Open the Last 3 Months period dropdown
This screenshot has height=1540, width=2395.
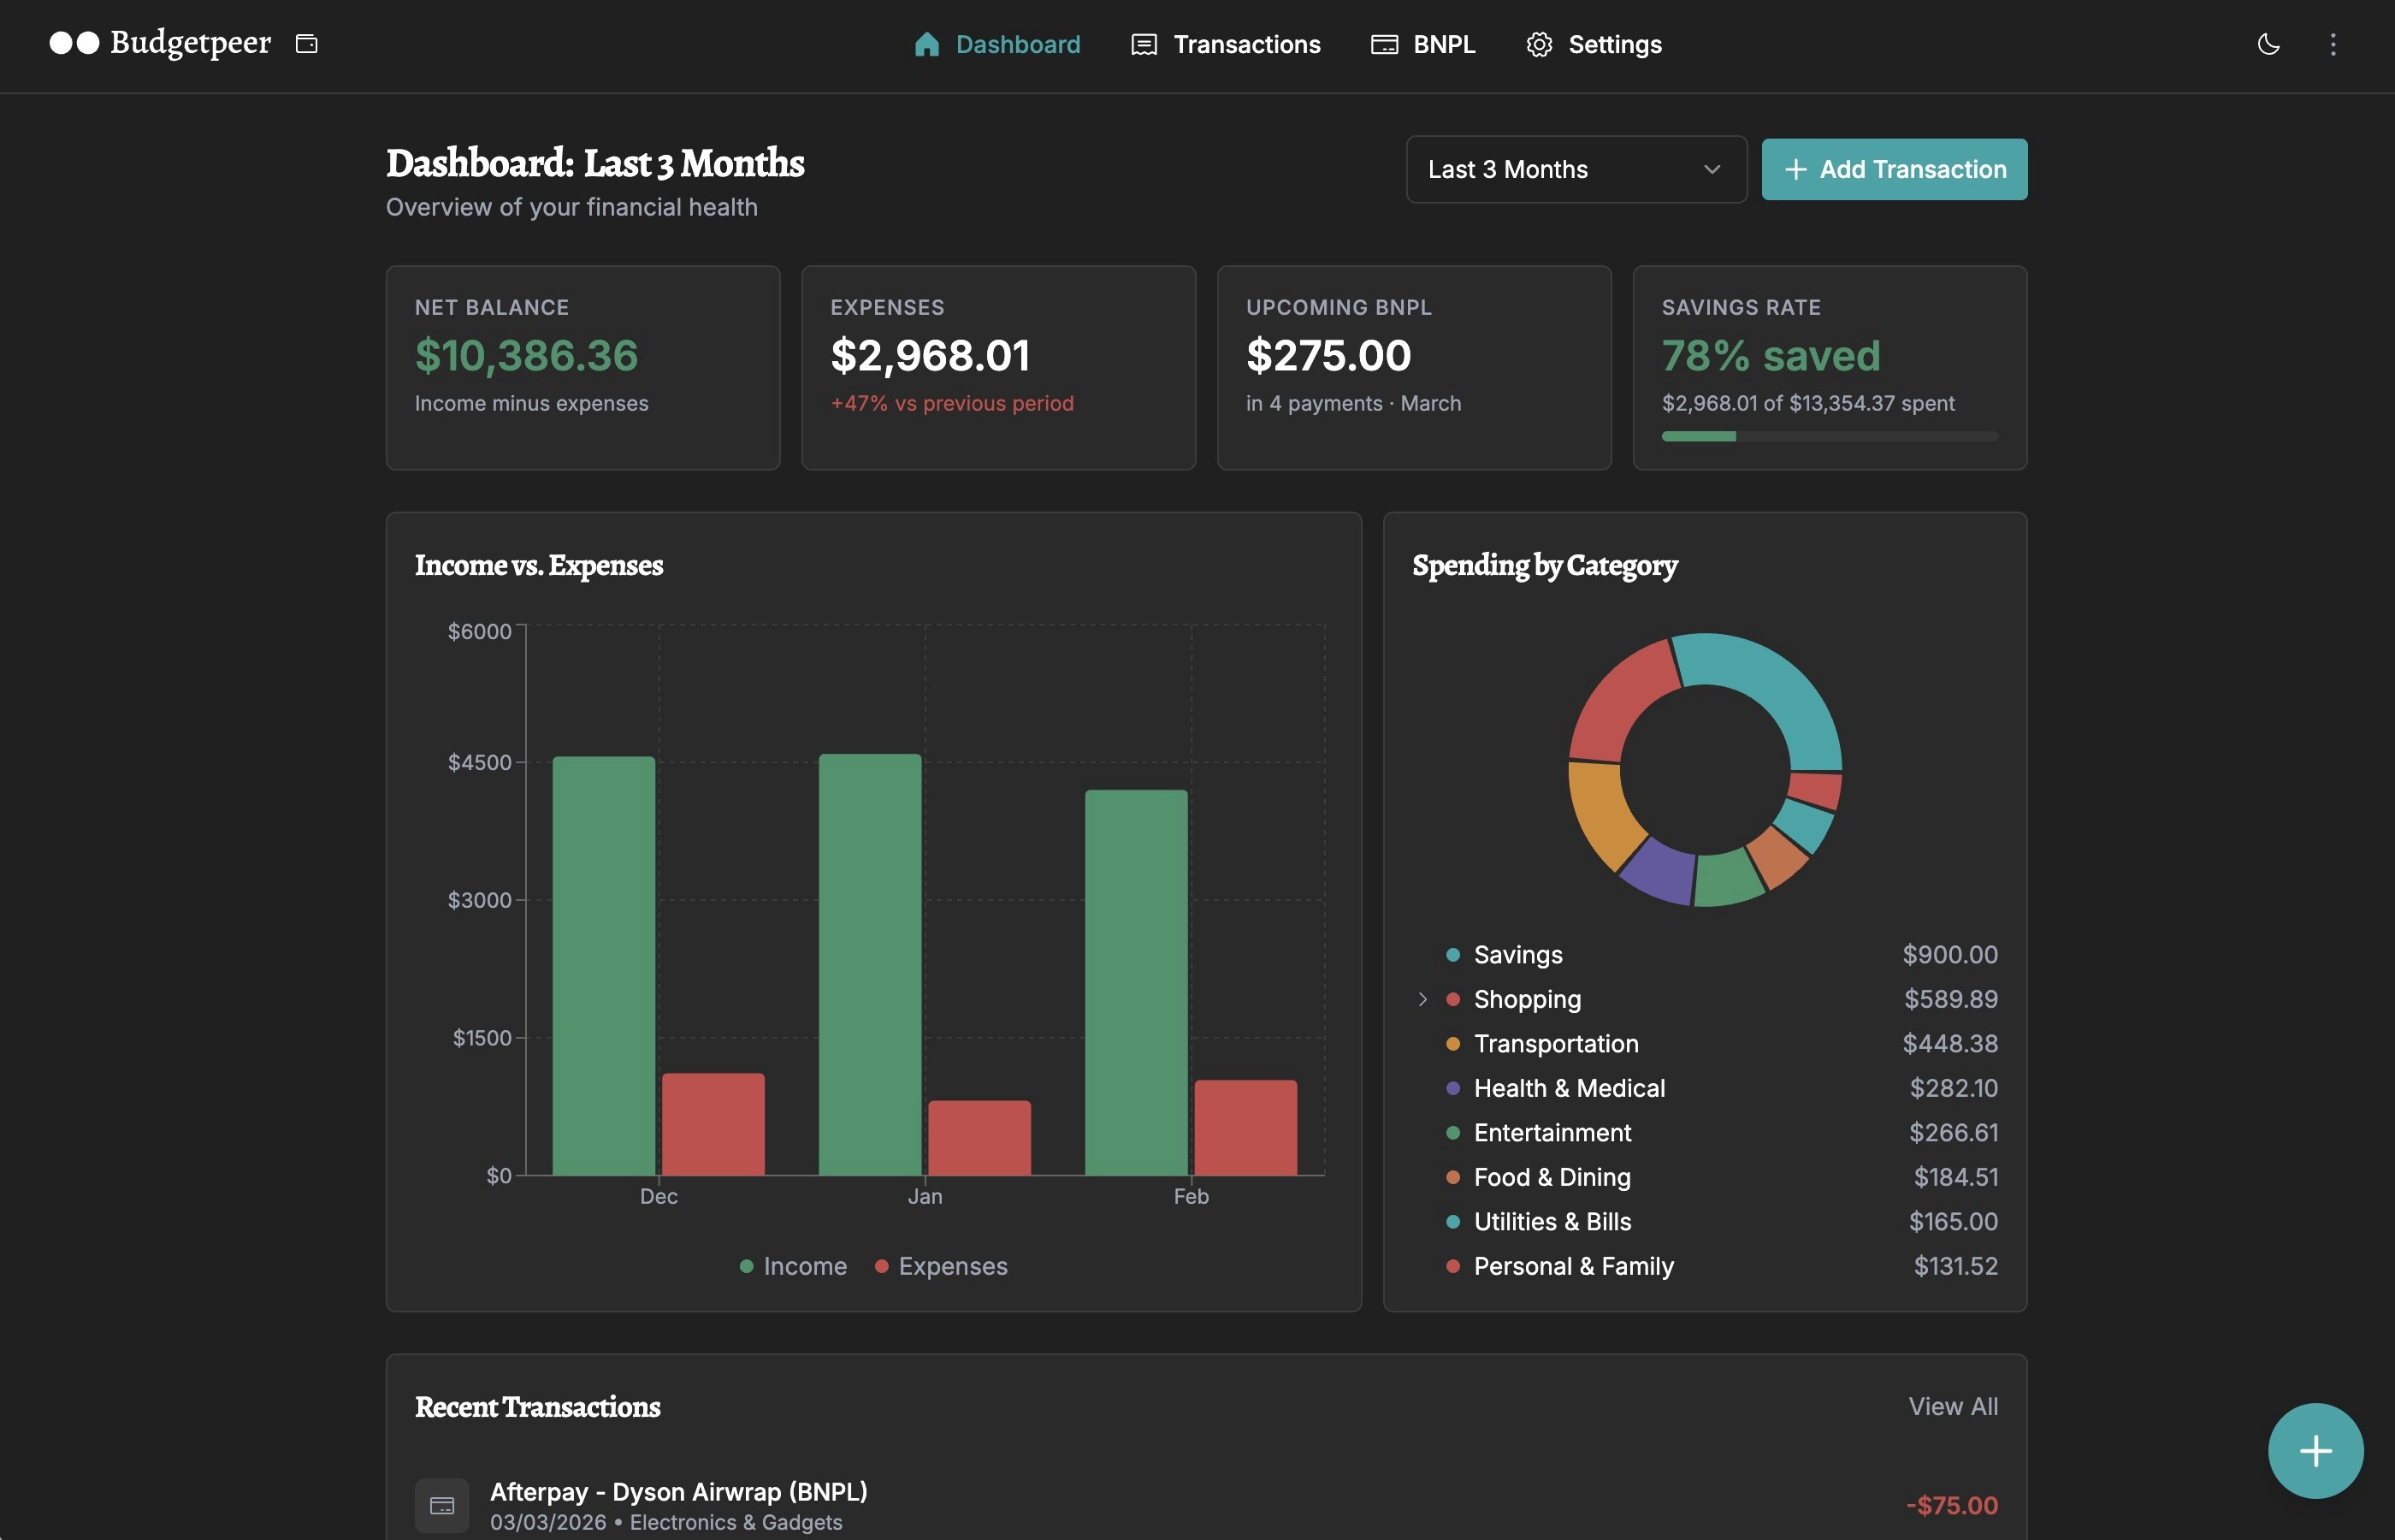tap(1576, 169)
